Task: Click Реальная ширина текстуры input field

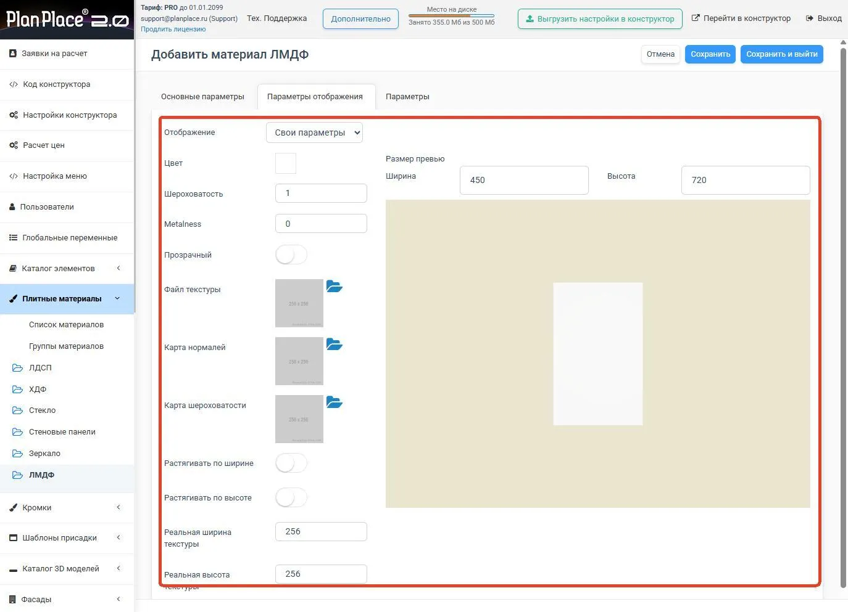Action: 321,531
